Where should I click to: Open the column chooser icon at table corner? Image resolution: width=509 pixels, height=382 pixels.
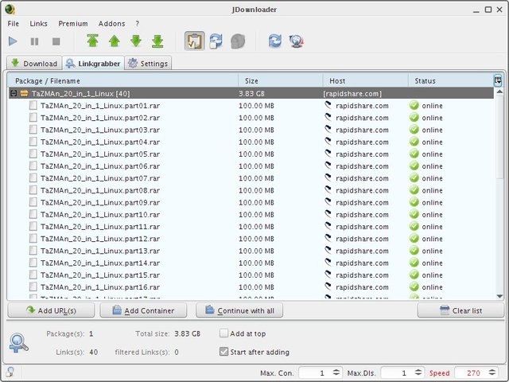tap(498, 80)
